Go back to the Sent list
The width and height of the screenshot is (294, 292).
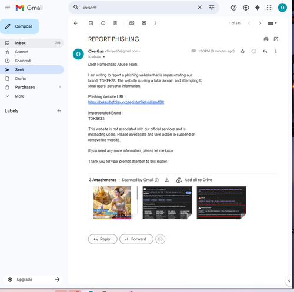[76, 23]
